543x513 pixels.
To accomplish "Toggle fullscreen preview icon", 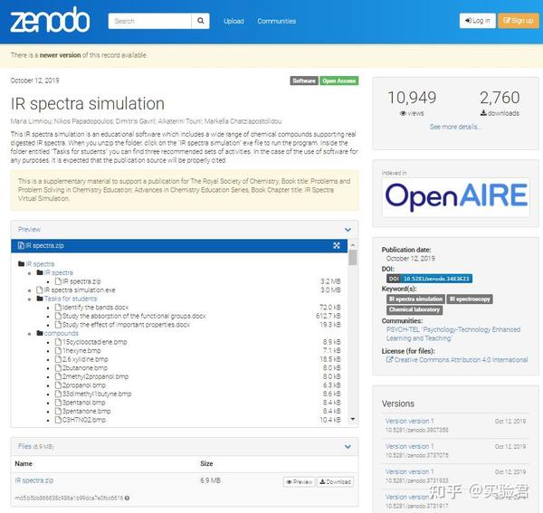I will [x=337, y=245].
